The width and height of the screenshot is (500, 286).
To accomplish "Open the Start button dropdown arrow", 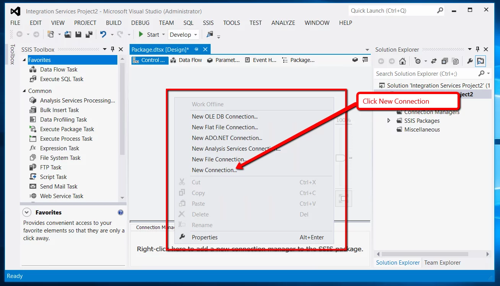I will tap(164, 34).
